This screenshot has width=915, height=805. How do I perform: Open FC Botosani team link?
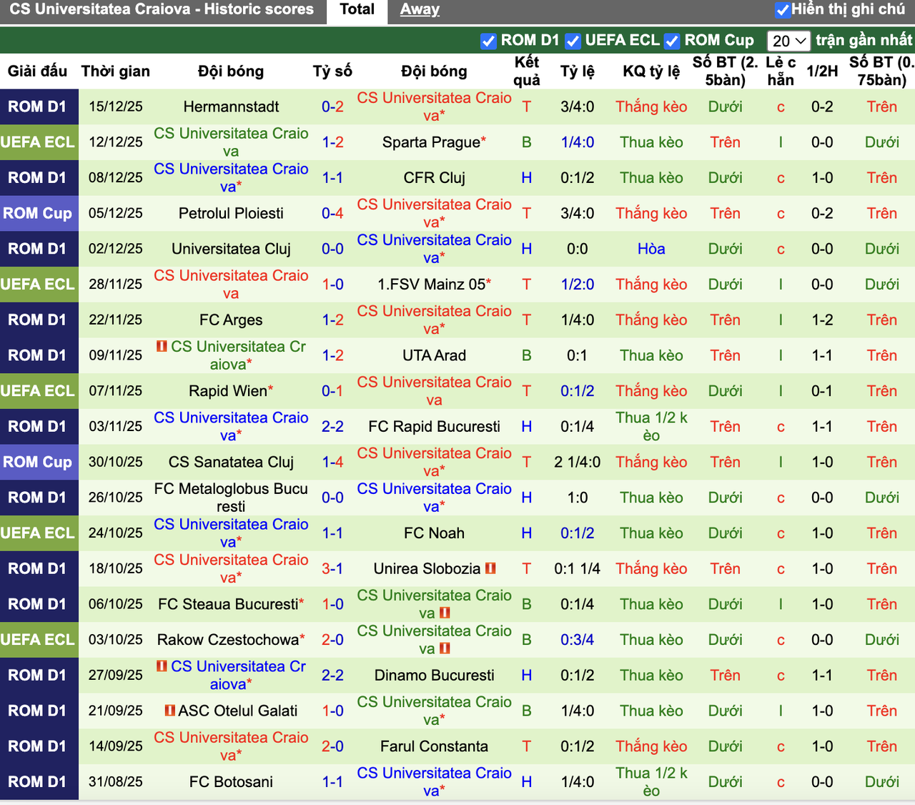pyautogui.click(x=231, y=782)
